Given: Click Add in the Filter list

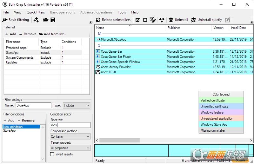Looking at the screenshot, I should point(11,34).
